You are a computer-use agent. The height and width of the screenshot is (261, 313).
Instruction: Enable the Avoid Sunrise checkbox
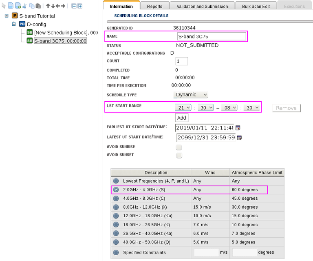179,147
